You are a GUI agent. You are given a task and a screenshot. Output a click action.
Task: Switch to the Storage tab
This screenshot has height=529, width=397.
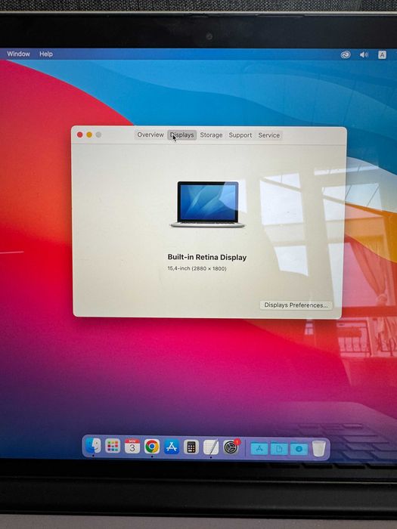tap(211, 135)
